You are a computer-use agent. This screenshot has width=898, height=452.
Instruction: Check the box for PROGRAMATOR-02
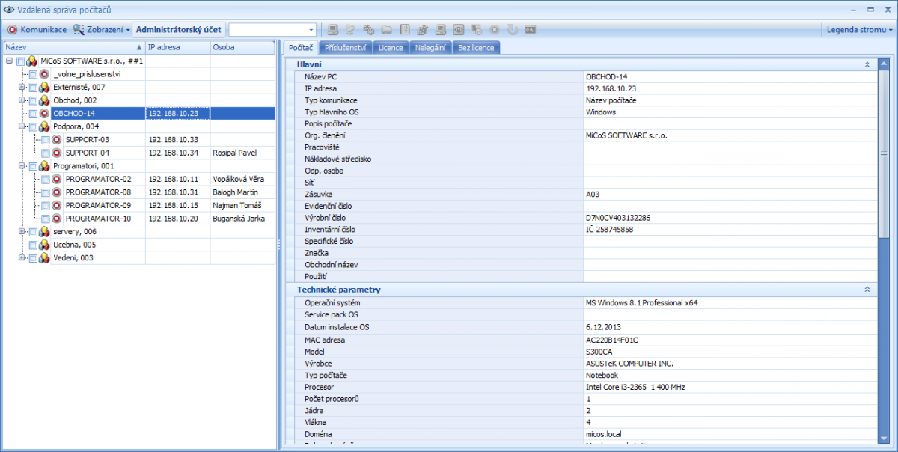click(x=45, y=180)
